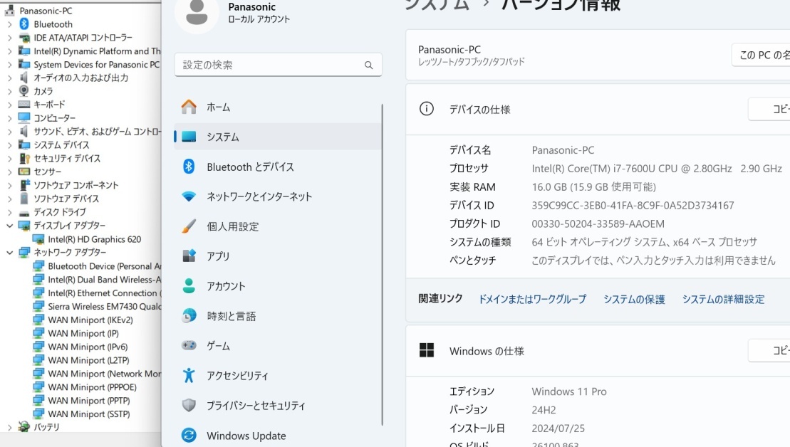
Task: Click the アカウント person icon
Action: pyautogui.click(x=188, y=285)
